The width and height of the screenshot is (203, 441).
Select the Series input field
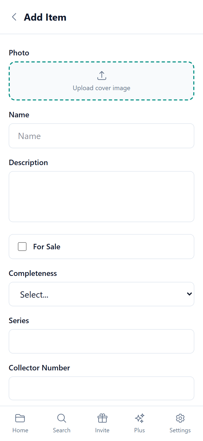click(x=101, y=341)
